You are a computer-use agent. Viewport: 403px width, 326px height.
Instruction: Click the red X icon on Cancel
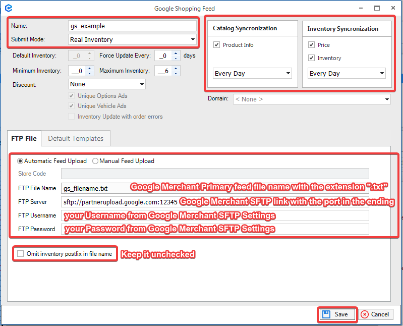pos(365,314)
